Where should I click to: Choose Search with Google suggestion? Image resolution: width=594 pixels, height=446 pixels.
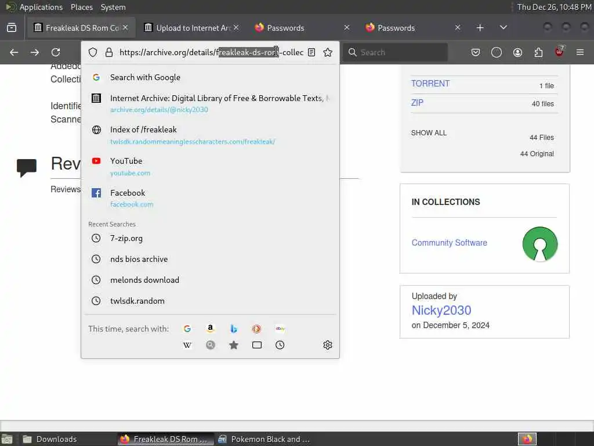pos(210,77)
